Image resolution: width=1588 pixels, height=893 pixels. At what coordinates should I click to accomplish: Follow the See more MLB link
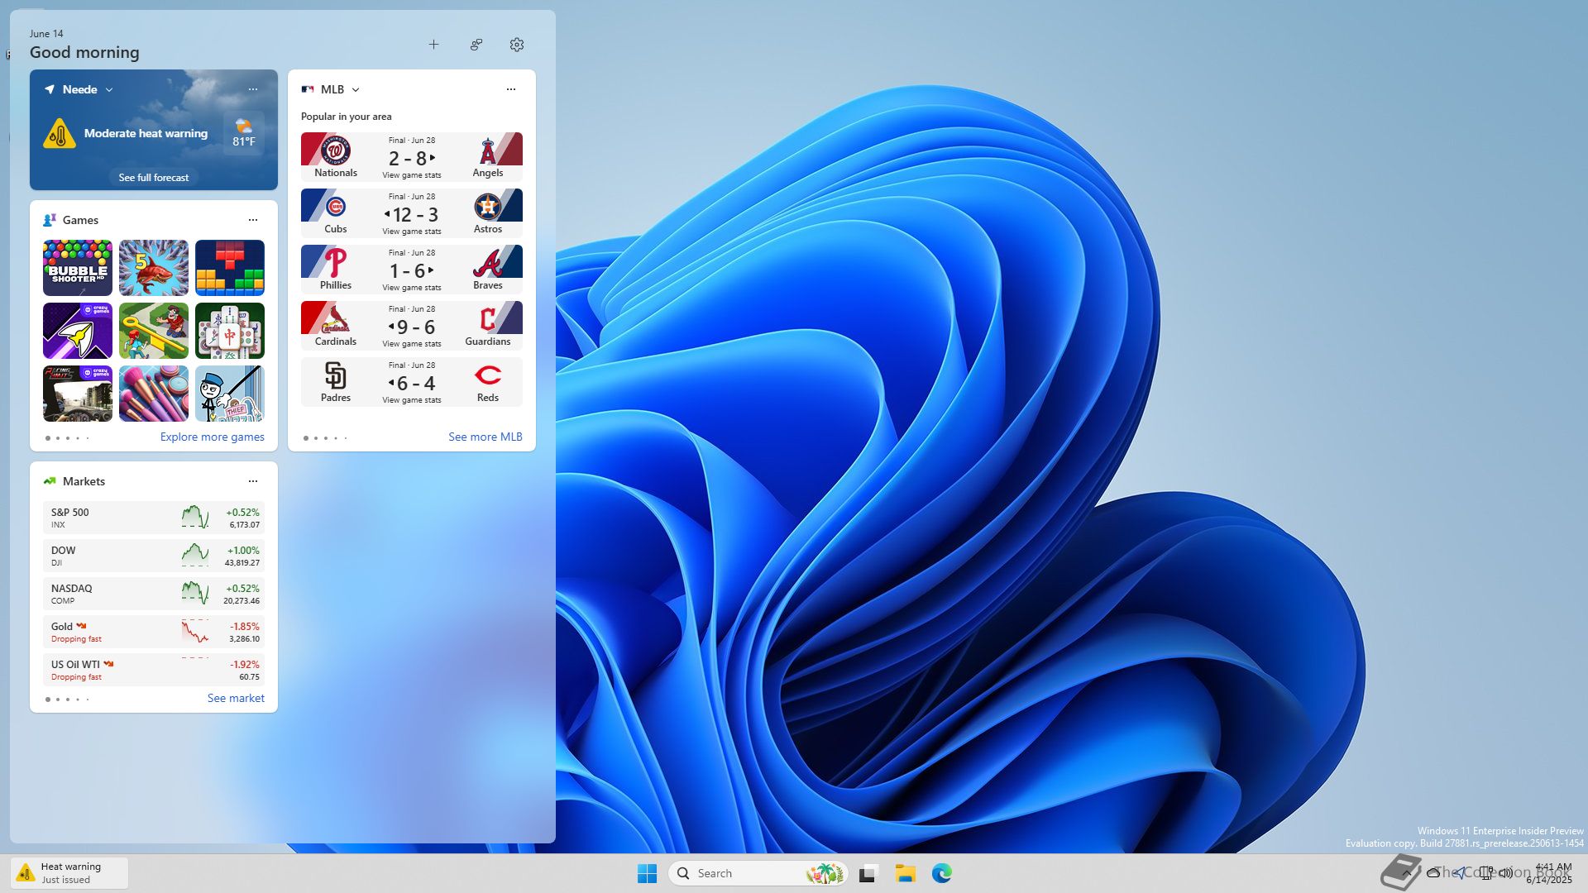(485, 437)
